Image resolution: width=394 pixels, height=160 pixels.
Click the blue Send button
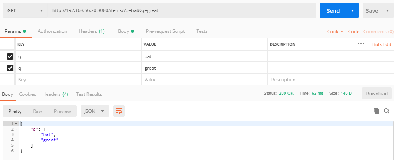(x=333, y=10)
